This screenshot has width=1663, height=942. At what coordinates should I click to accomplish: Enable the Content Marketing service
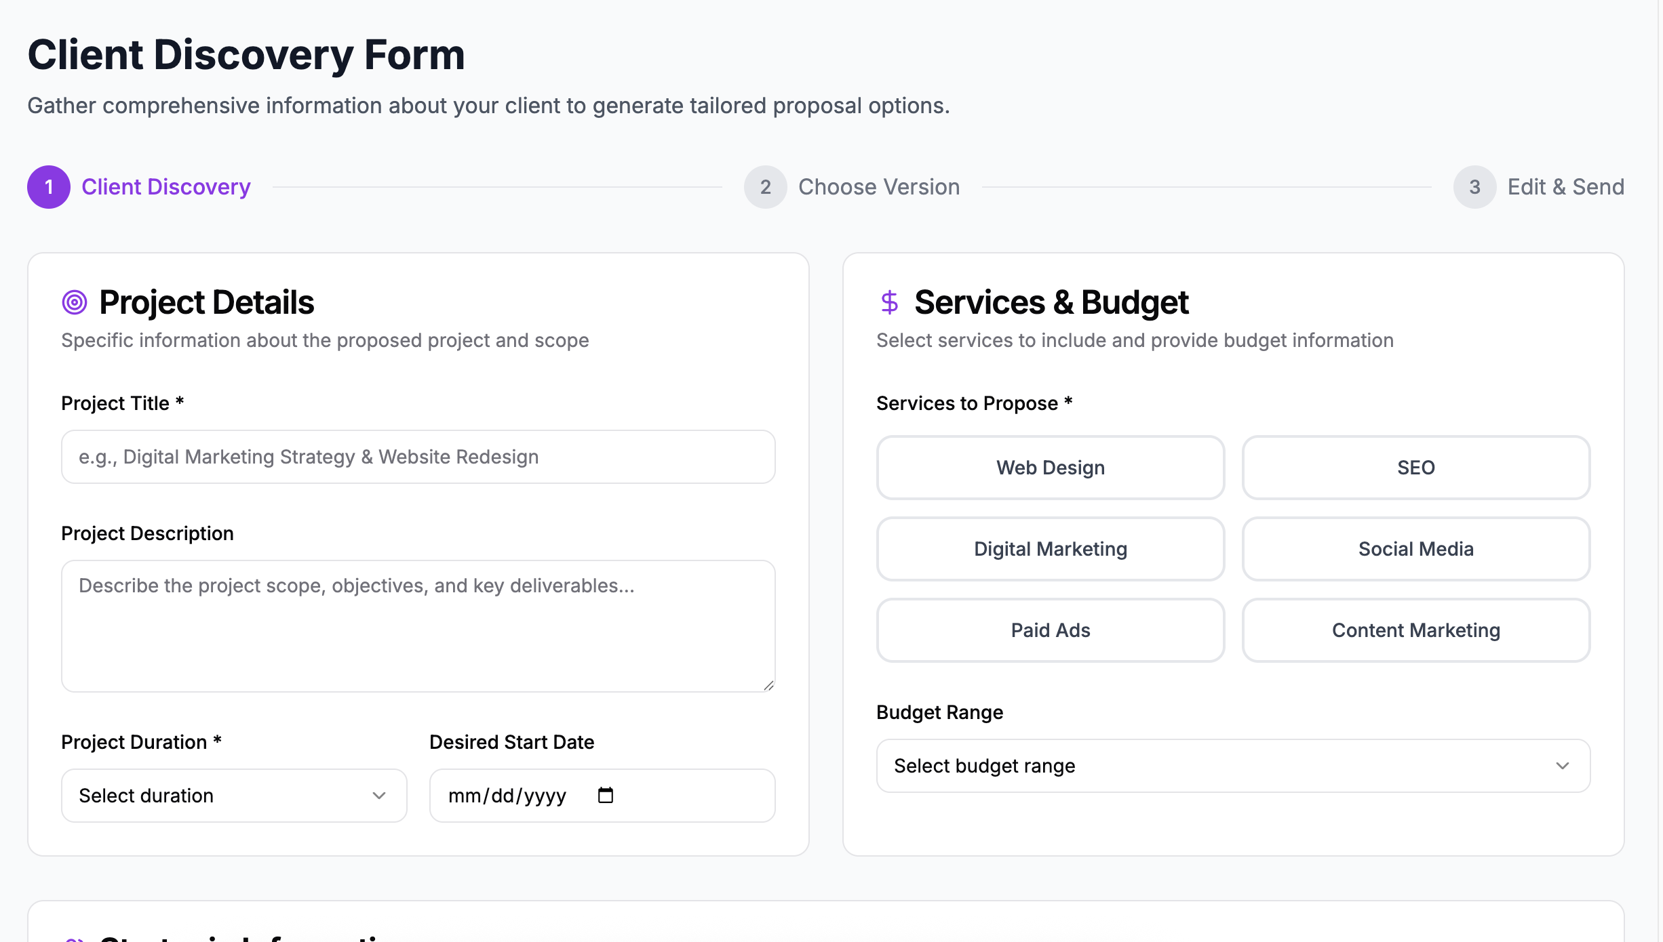coord(1415,630)
